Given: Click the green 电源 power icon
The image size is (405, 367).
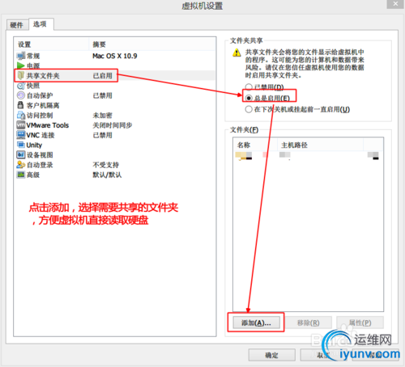Looking at the screenshot, I should (x=21, y=65).
